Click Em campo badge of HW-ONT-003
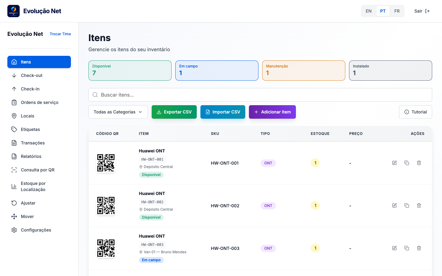This screenshot has width=442, height=276. (151, 260)
